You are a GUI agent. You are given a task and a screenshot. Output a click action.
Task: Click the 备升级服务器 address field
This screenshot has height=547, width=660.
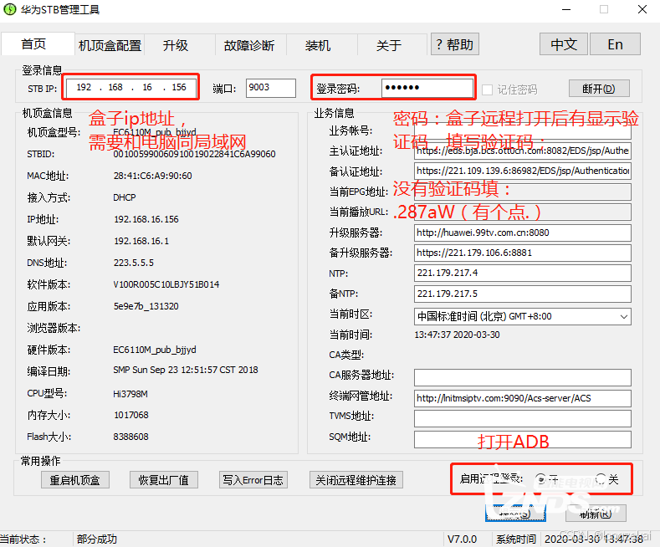pos(522,253)
